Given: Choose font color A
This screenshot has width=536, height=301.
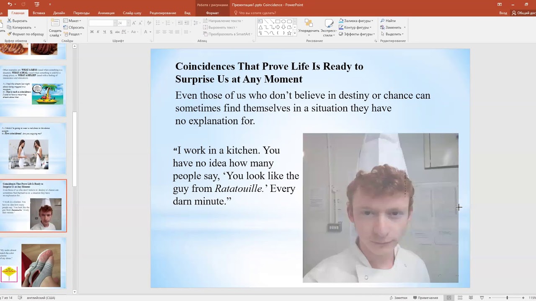Looking at the screenshot, I should (146, 32).
